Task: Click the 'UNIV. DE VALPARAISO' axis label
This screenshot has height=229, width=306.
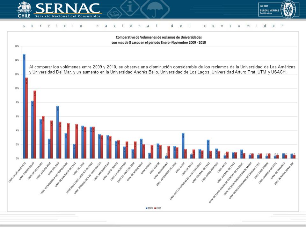Action: [119, 171]
